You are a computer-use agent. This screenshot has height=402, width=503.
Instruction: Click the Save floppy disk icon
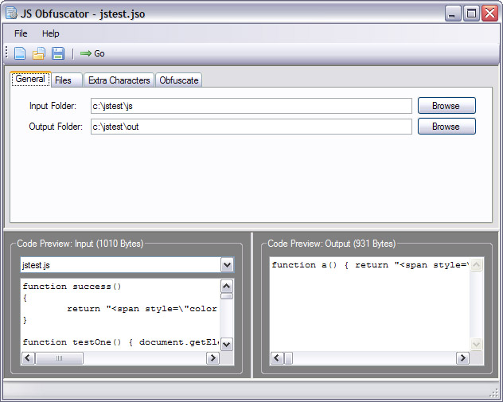pyautogui.click(x=58, y=53)
